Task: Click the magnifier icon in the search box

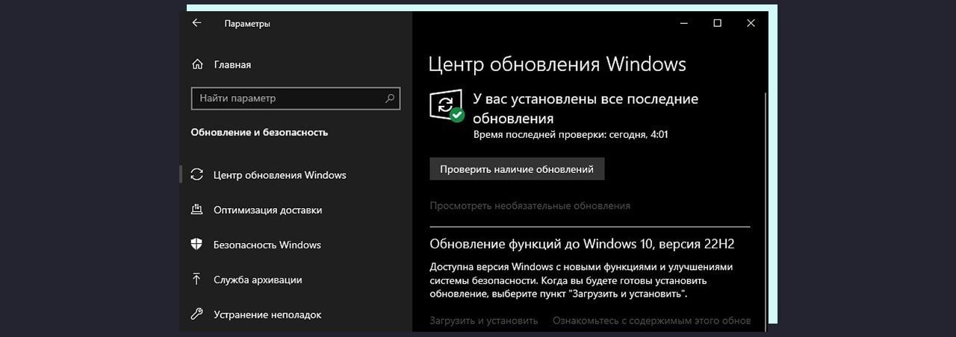Action: click(x=389, y=98)
